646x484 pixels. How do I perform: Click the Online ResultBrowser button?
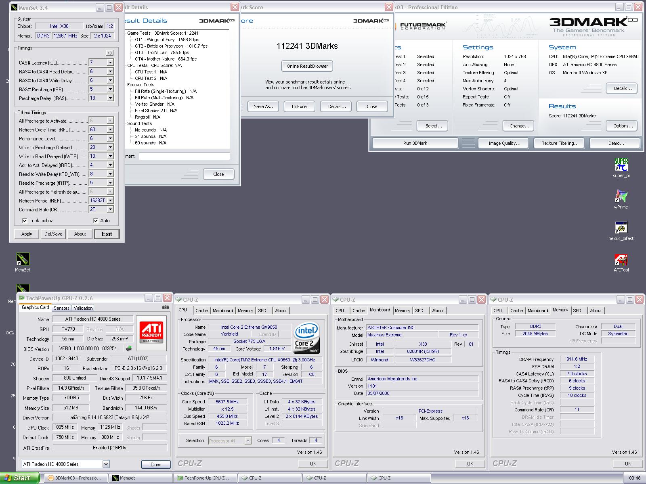[307, 66]
